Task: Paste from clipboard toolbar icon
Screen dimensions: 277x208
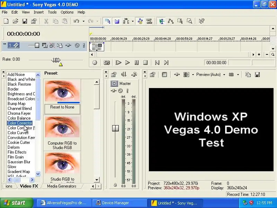Action: (x=65, y=21)
